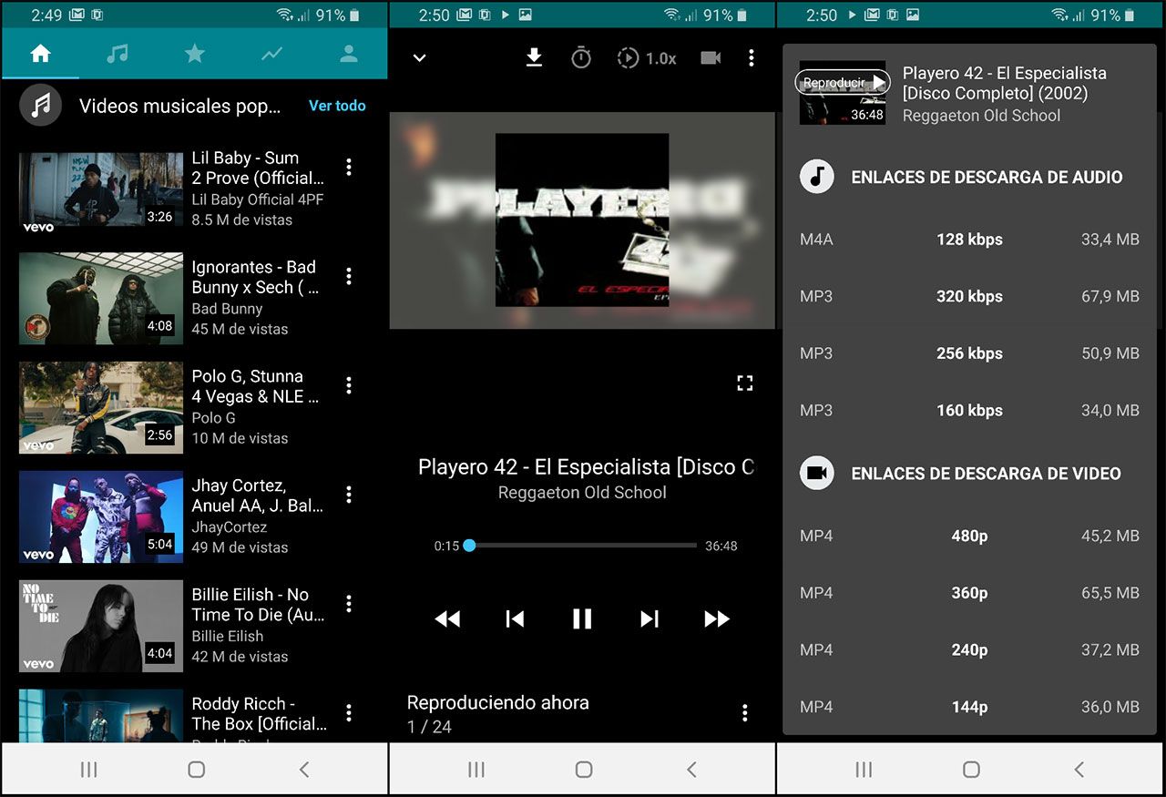1166x797 pixels.
Task: Open player three-dot overflow menu
Action: [x=751, y=57]
